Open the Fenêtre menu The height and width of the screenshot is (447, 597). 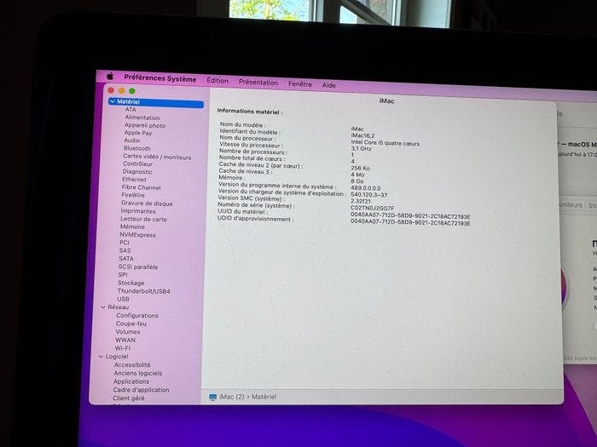pos(299,84)
